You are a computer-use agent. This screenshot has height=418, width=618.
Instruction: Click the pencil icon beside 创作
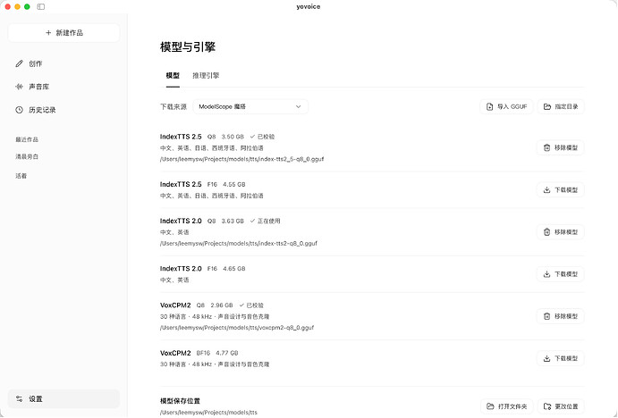(x=19, y=63)
